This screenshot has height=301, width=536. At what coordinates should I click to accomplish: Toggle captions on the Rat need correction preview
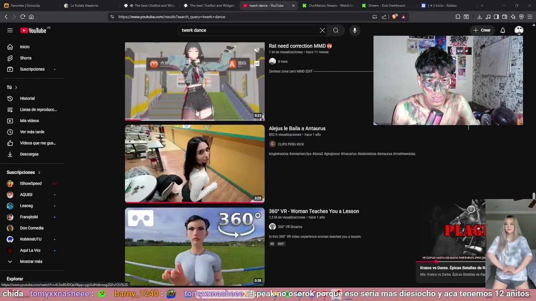pyautogui.click(x=257, y=64)
